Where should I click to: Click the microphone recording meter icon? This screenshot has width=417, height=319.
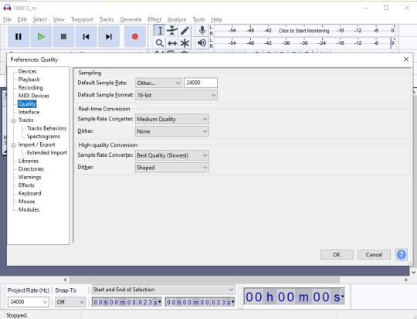pos(202,31)
